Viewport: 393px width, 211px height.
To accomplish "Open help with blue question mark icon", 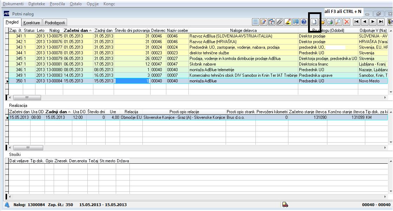I will pyautogui.click(x=304, y=22).
